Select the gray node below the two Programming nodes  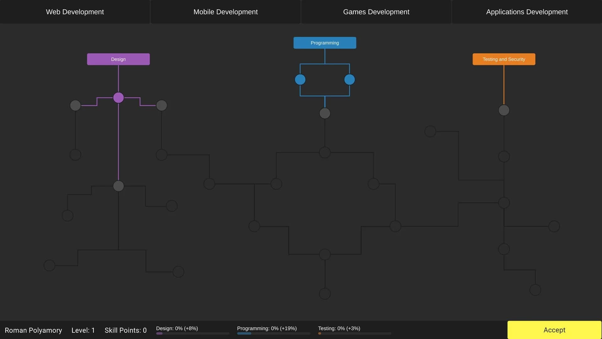[325, 113]
